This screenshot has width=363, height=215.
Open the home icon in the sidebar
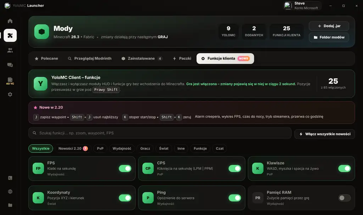click(10, 21)
